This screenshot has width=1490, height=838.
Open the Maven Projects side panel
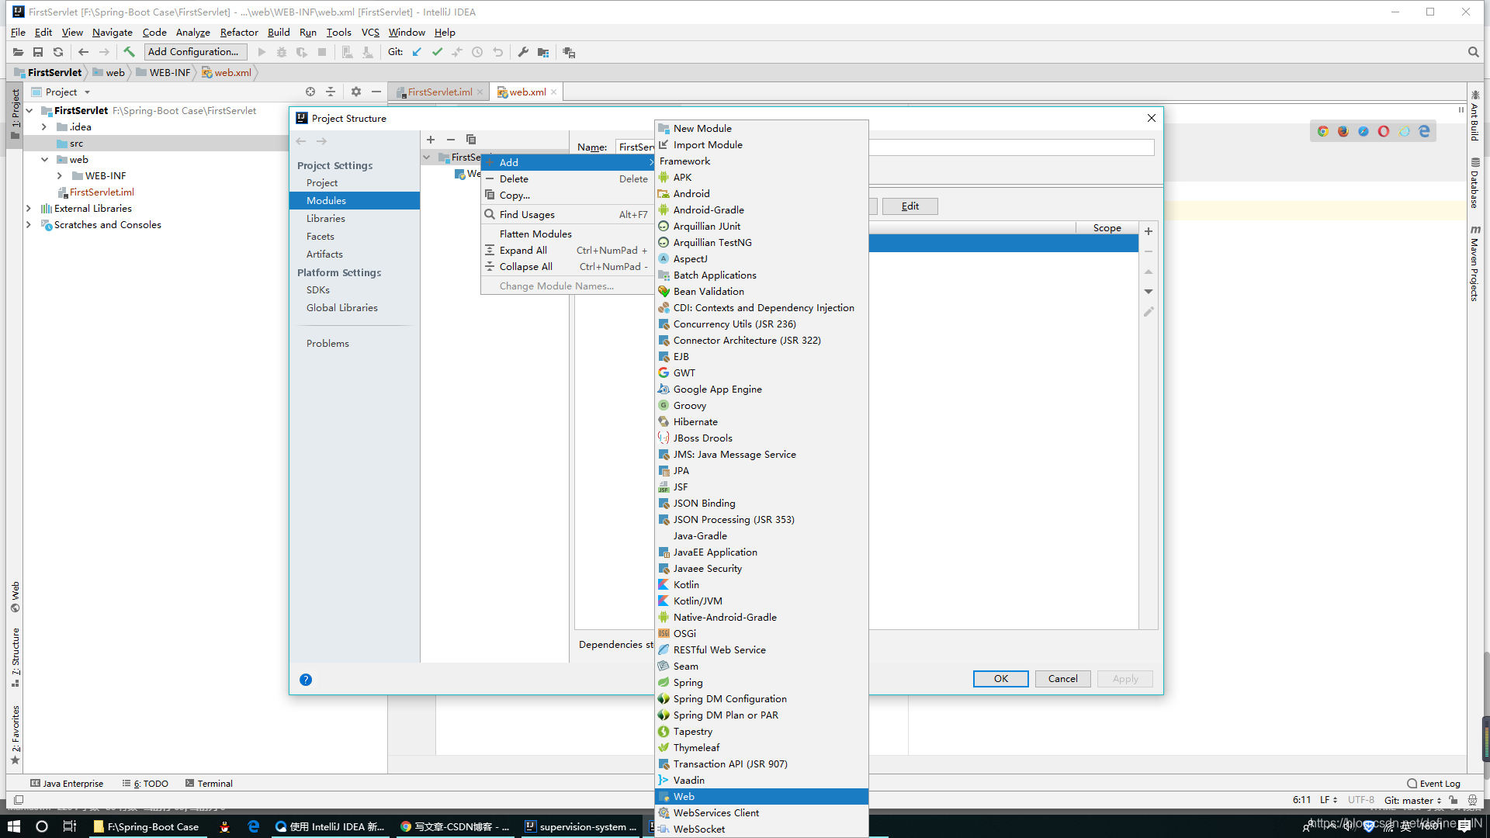pos(1474,264)
